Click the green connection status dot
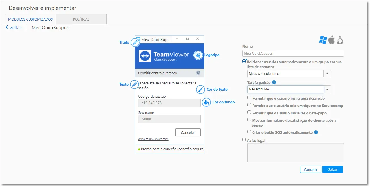The height and width of the screenshot is (187, 370). 139,149
